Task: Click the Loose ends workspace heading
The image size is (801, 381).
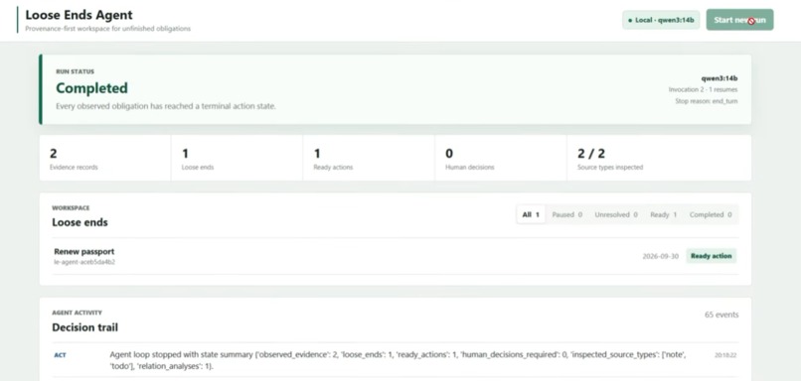Action: click(x=80, y=222)
